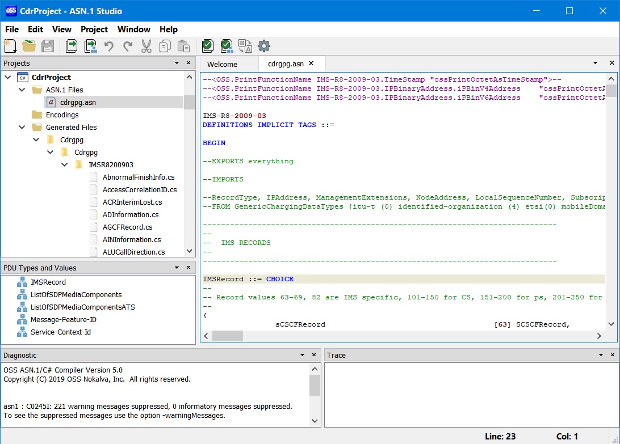Viewport: 620px width, 444px height.
Task: Click the AGCFRecord.cs file icon
Action: coord(94,227)
